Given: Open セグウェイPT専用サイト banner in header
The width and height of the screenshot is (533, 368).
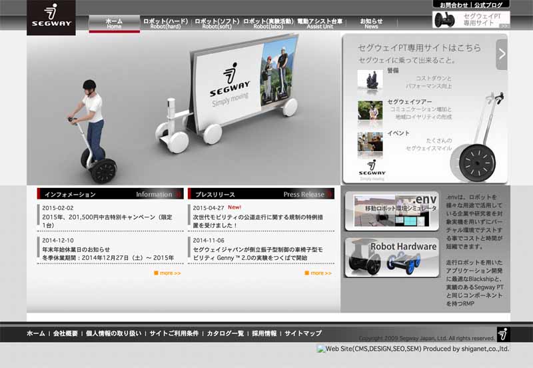Looking at the screenshot, I should (471, 20).
